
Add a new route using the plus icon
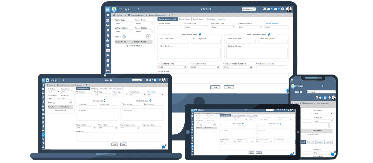coord(124,37)
